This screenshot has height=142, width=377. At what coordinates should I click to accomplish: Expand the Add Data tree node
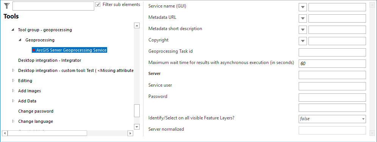13,101
